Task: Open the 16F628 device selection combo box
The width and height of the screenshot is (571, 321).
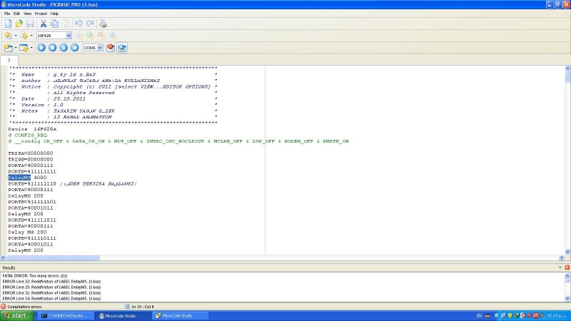Action: [x=54, y=35]
